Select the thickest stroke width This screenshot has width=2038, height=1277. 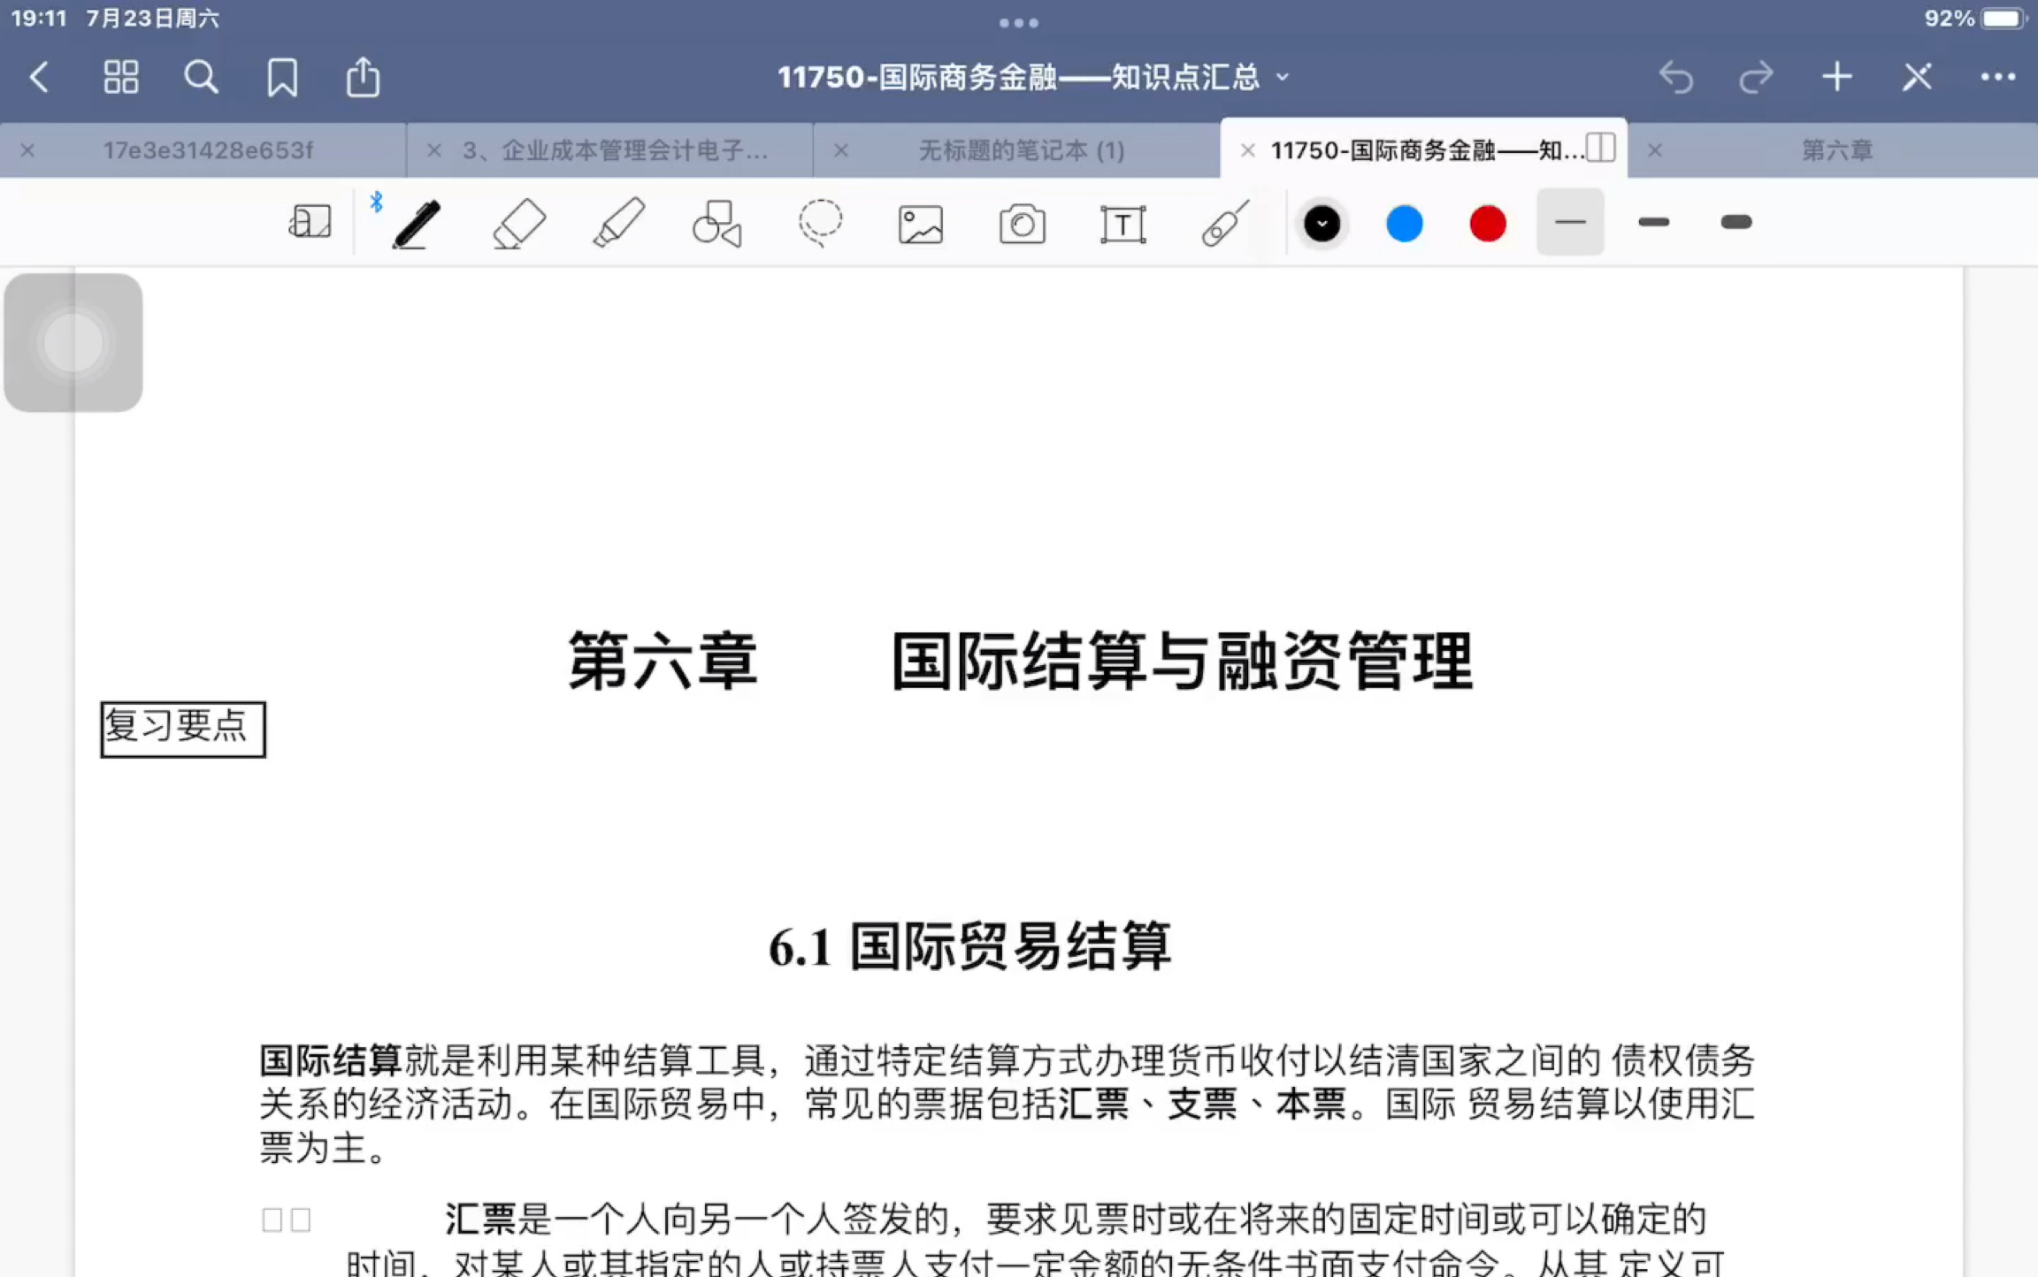click(x=1735, y=222)
